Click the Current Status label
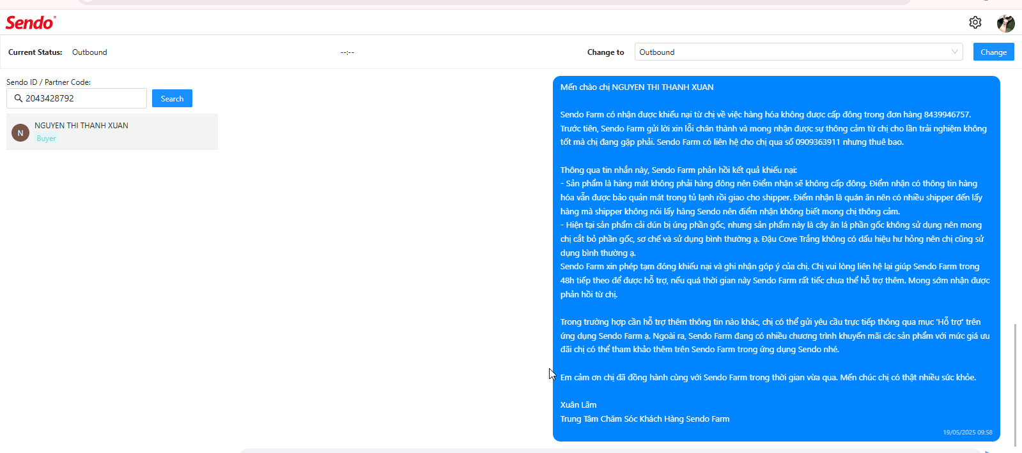The width and height of the screenshot is (1022, 453). [35, 52]
